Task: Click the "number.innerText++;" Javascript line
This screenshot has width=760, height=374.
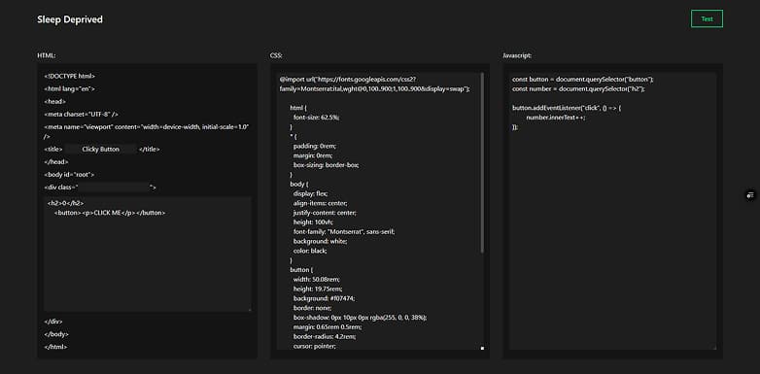Action: click(x=556, y=118)
